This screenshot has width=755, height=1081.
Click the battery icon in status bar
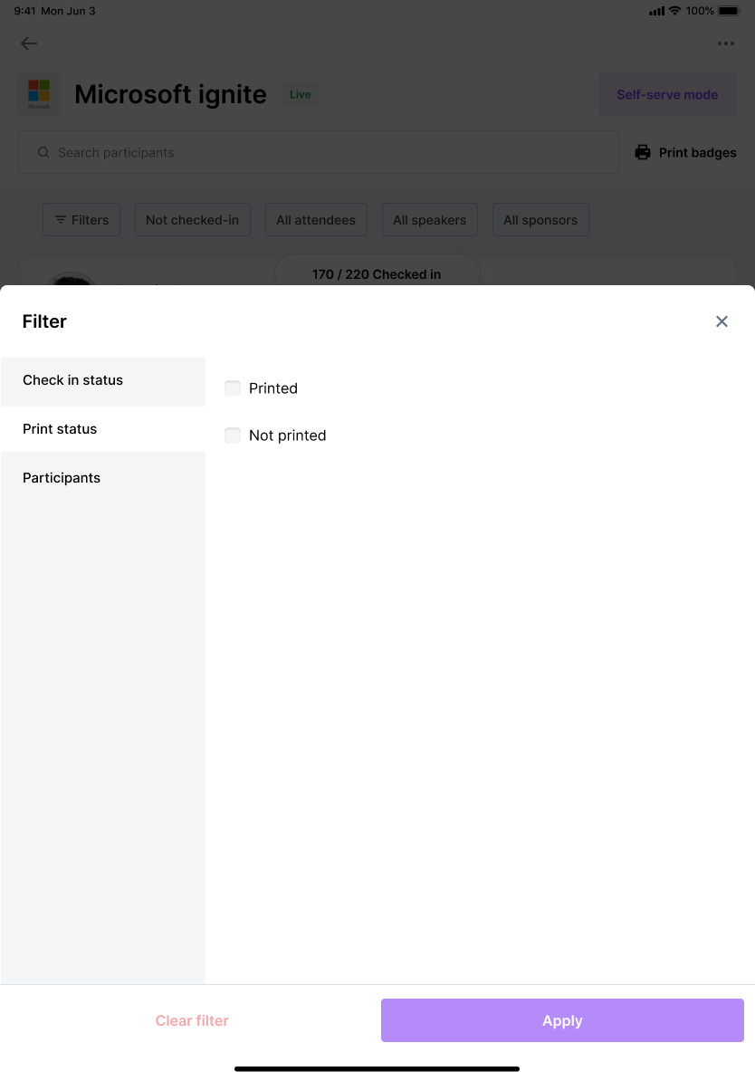729,11
